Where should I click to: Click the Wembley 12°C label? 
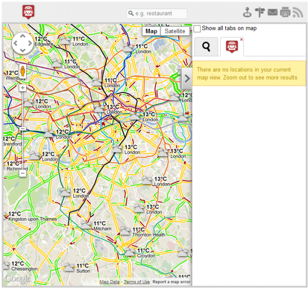pos(15,75)
